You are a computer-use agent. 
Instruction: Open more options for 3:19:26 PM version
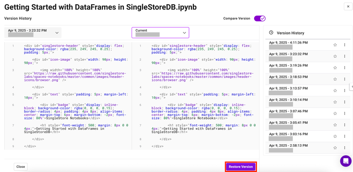coord(345,68)
